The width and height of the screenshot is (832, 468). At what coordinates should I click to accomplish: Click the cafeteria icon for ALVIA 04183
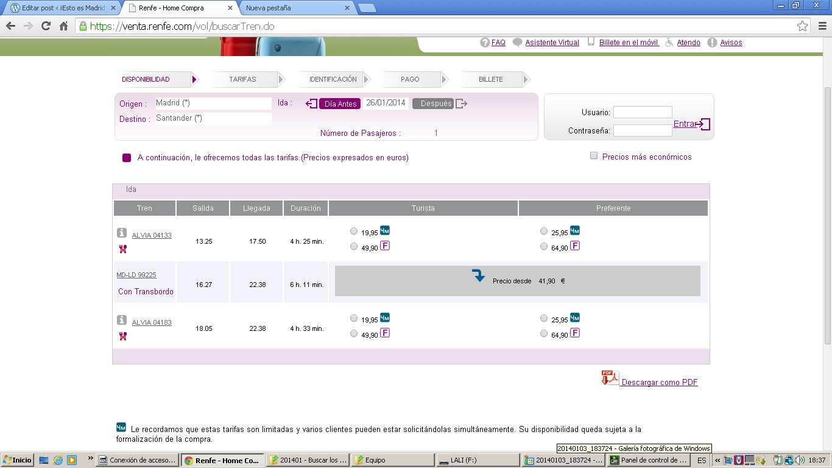[x=122, y=336]
